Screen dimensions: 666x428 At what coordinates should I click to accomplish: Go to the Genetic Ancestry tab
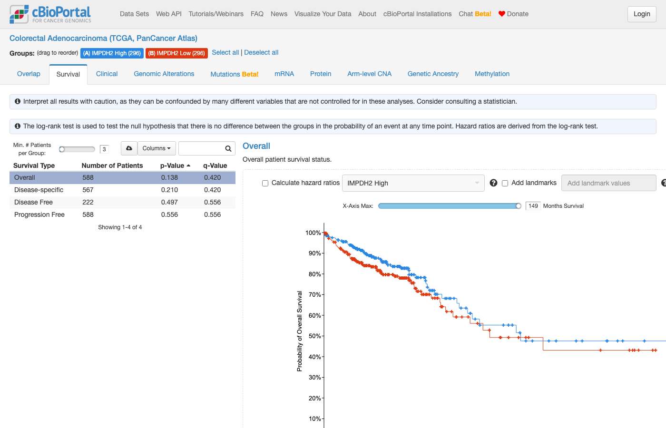[x=433, y=74]
